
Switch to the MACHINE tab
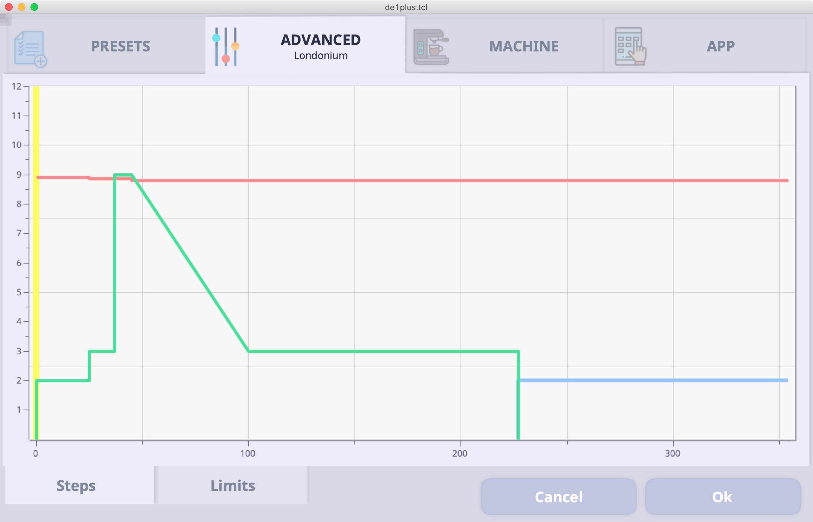pos(504,45)
